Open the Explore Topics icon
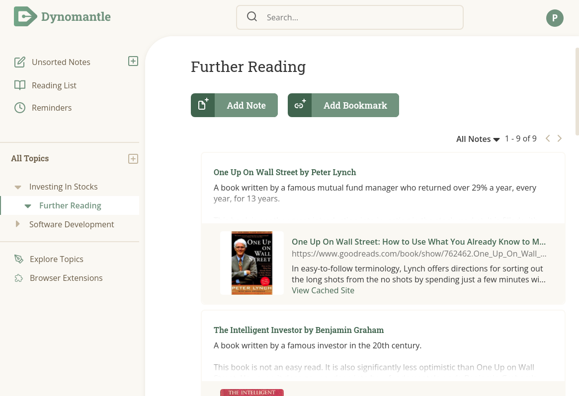 (18, 259)
